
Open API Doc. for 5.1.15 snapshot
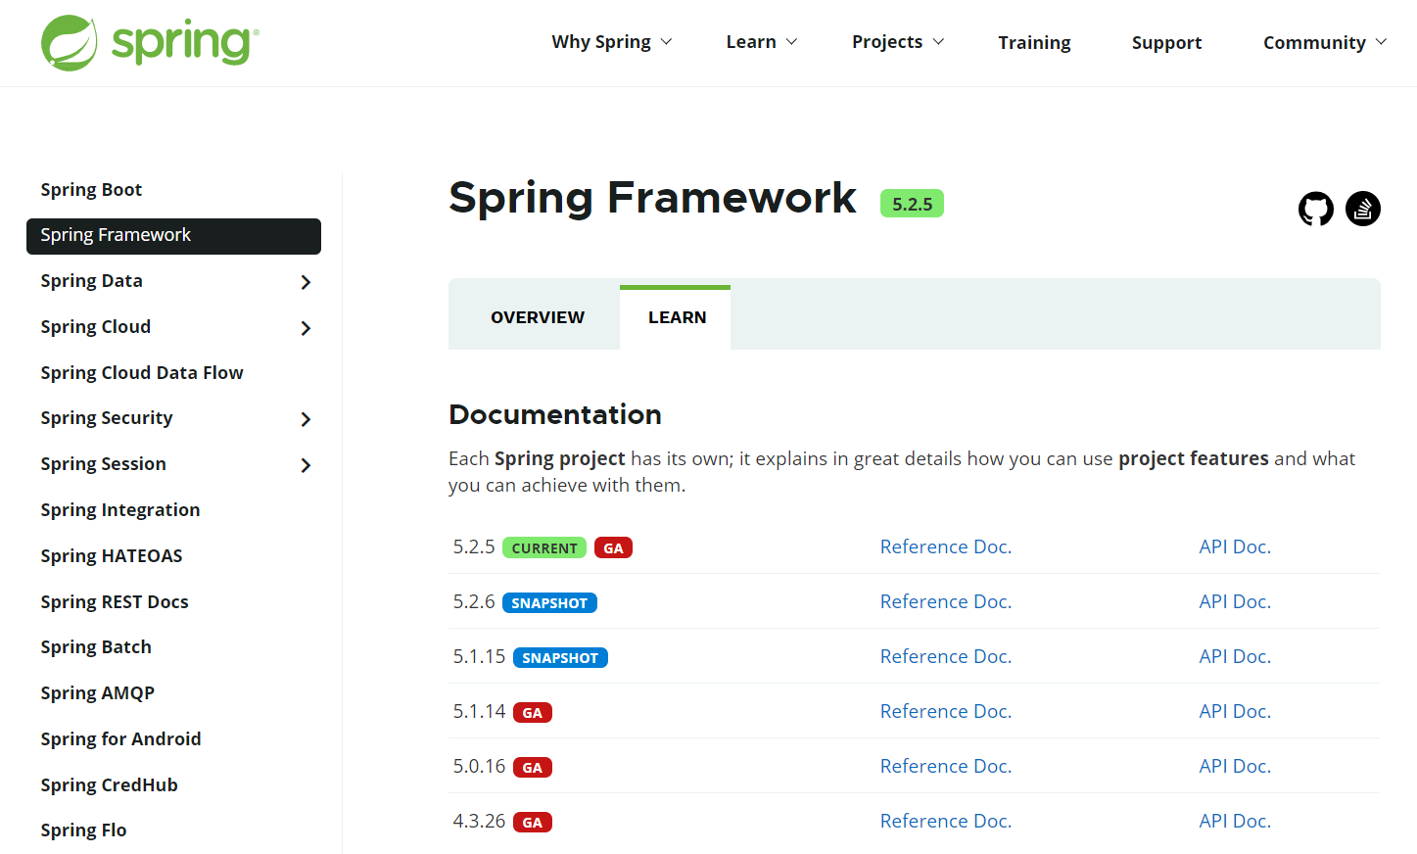click(1235, 656)
